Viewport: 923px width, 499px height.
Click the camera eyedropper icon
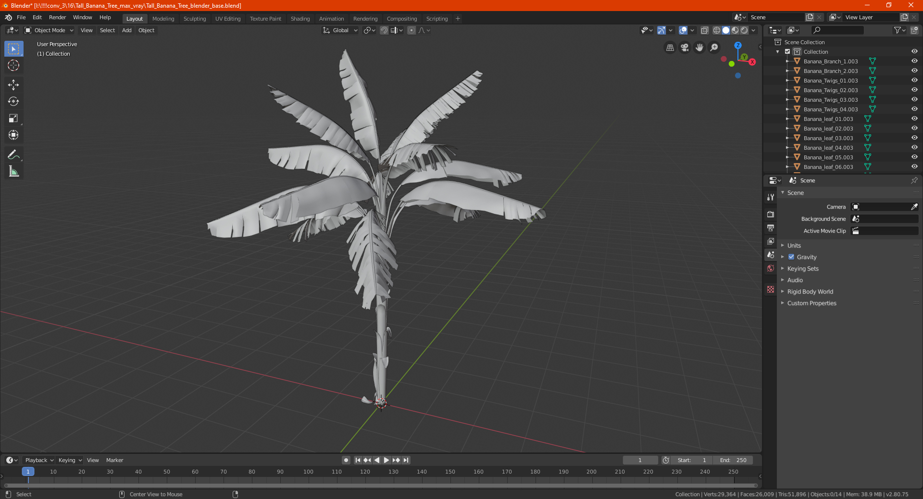(x=914, y=207)
